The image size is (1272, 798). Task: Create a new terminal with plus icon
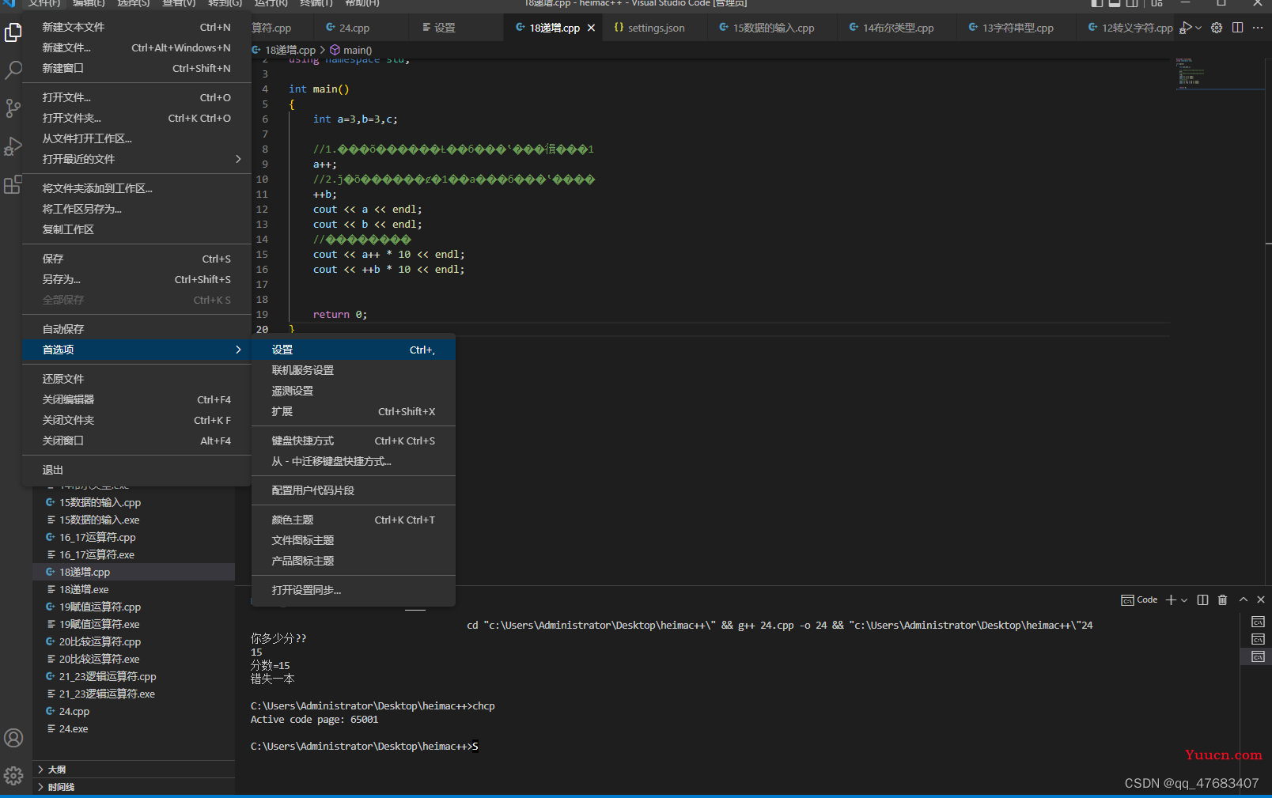pos(1172,599)
